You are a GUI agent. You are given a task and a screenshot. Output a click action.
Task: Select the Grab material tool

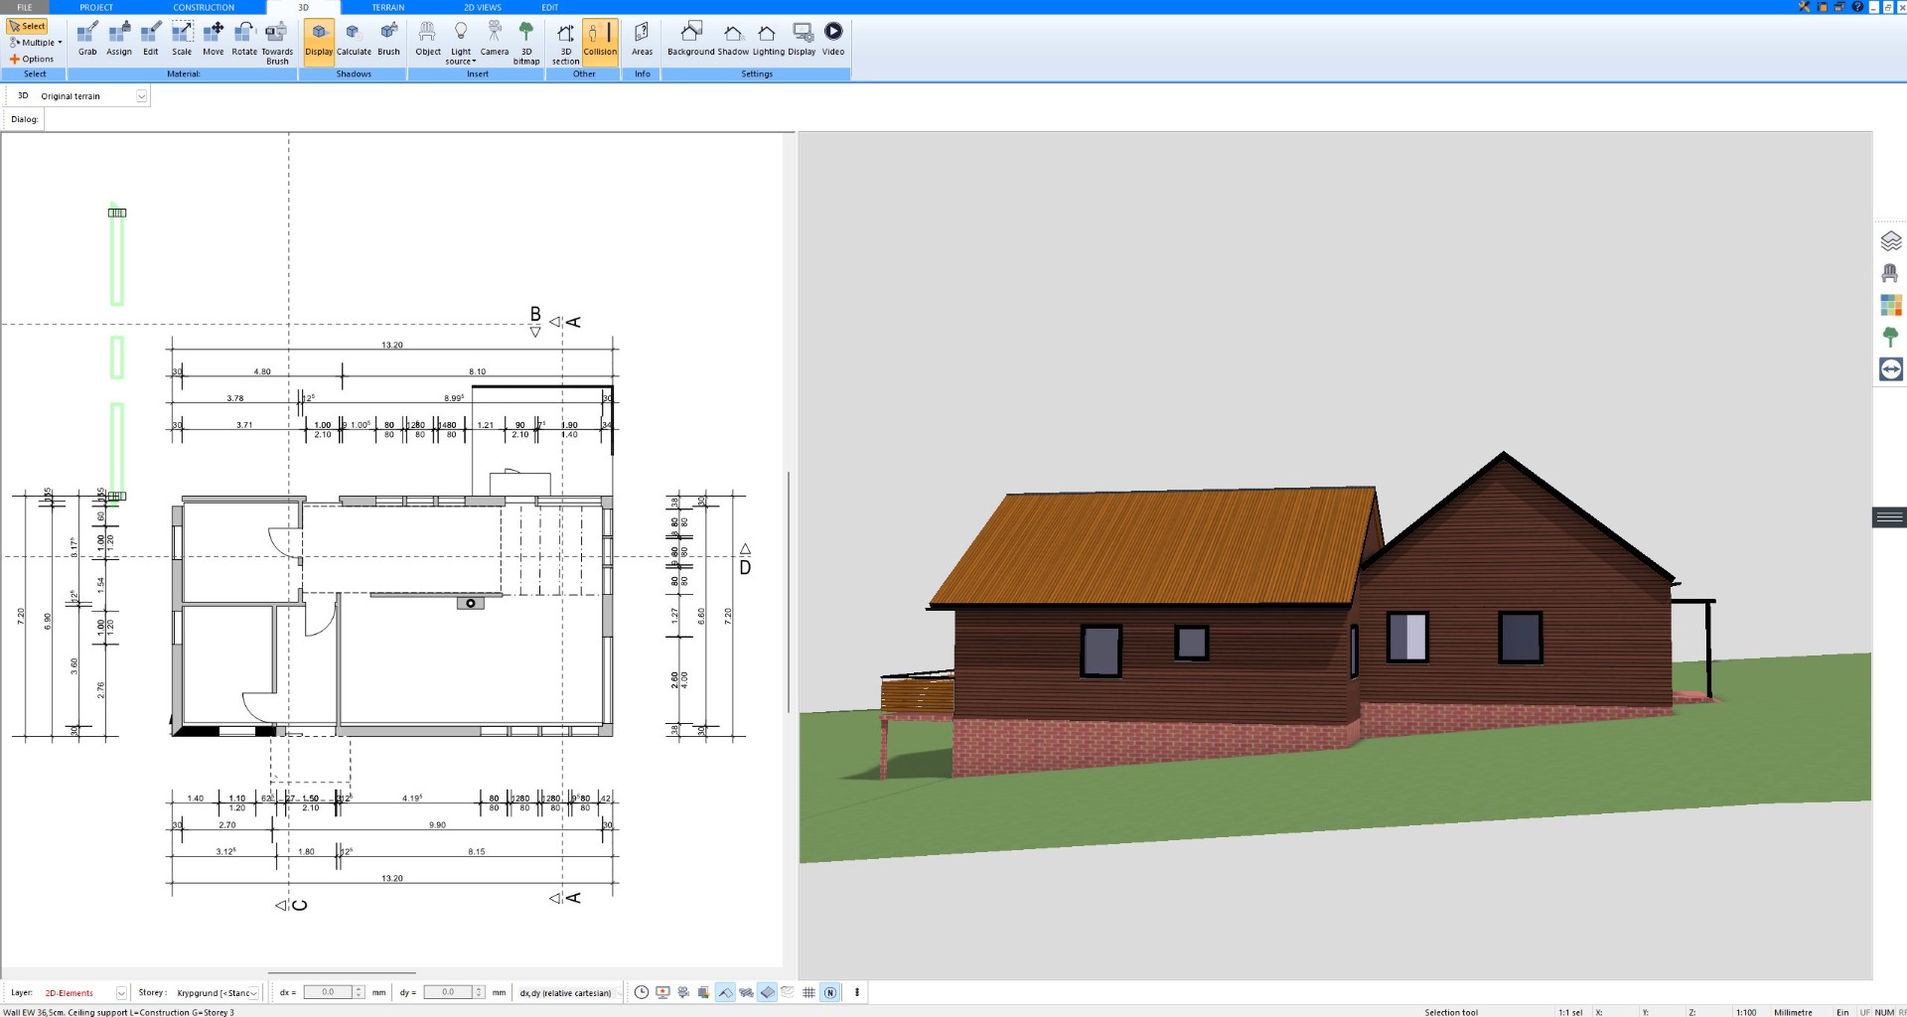pos(87,40)
